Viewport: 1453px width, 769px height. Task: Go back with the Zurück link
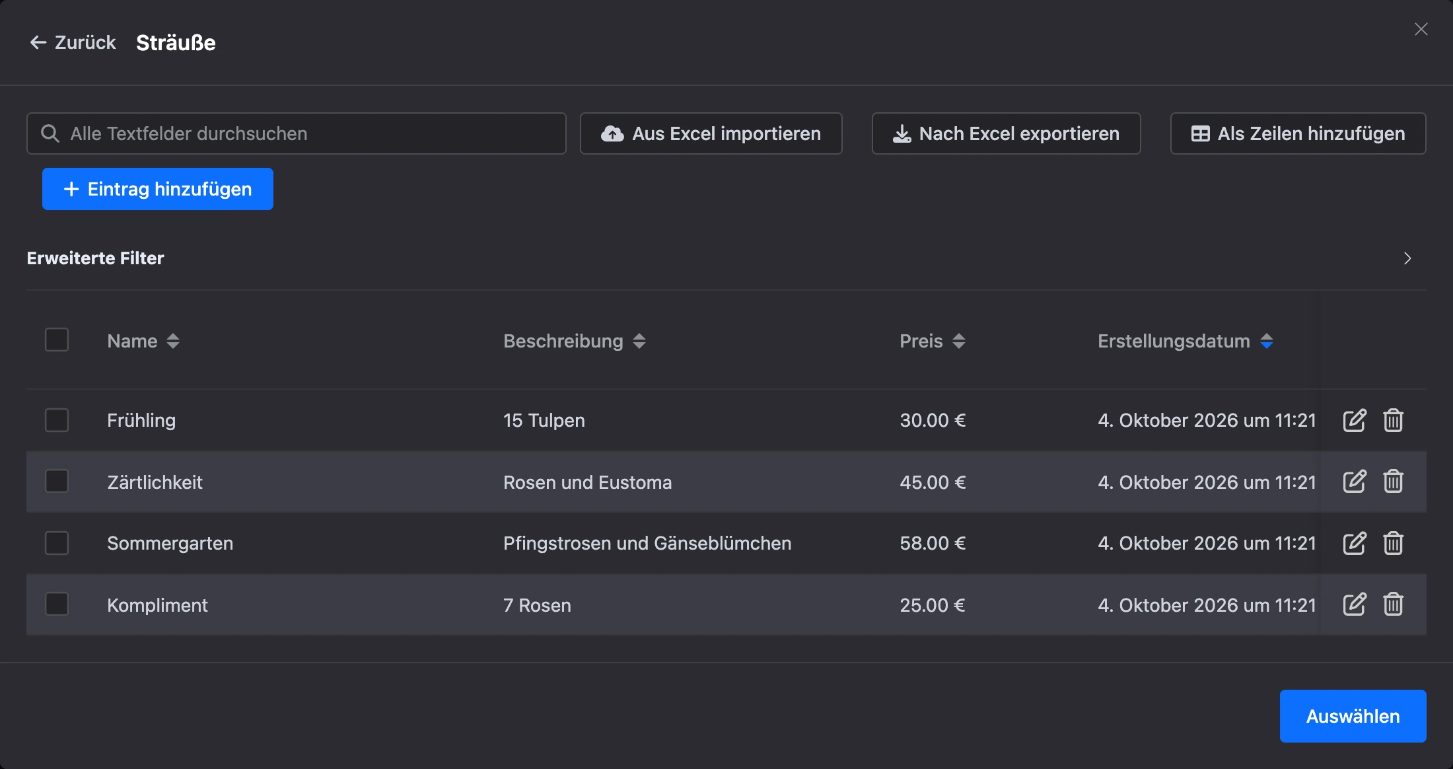click(x=73, y=42)
